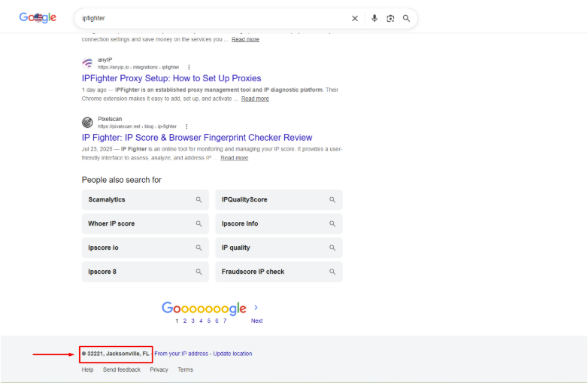Go to results page 4
588x383 pixels.
201,321
